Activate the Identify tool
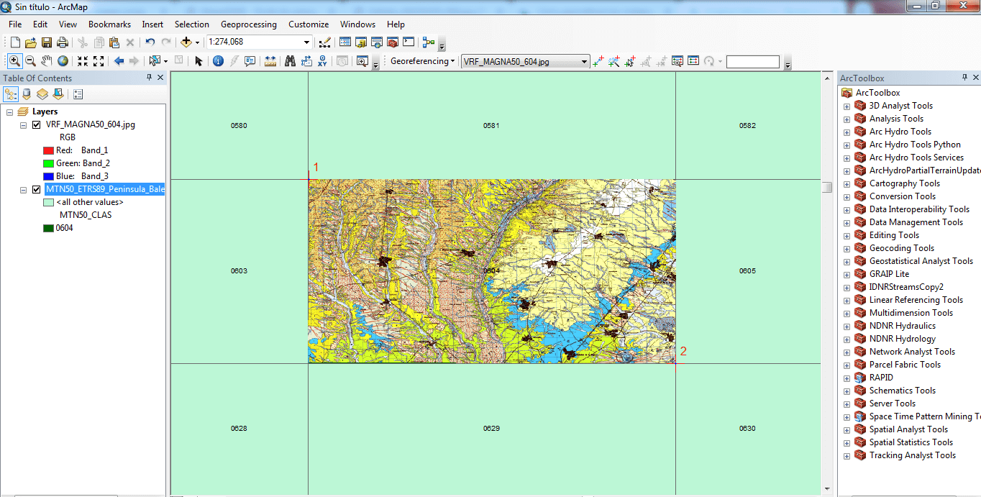This screenshot has width=981, height=497. 218,61
